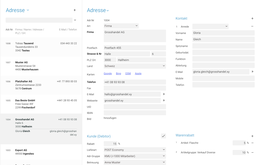Open the Anrede dropdown in Kontakt
The width and height of the screenshot is (262, 165).
point(210,26)
